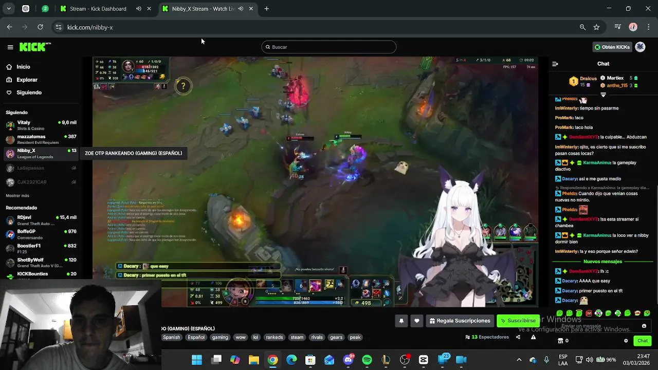Click the heart follow icon
658x370 pixels.
pyautogui.click(x=417, y=321)
